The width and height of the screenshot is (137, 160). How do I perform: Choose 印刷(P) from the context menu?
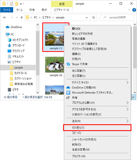pyautogui.click(x=97, y=59)
